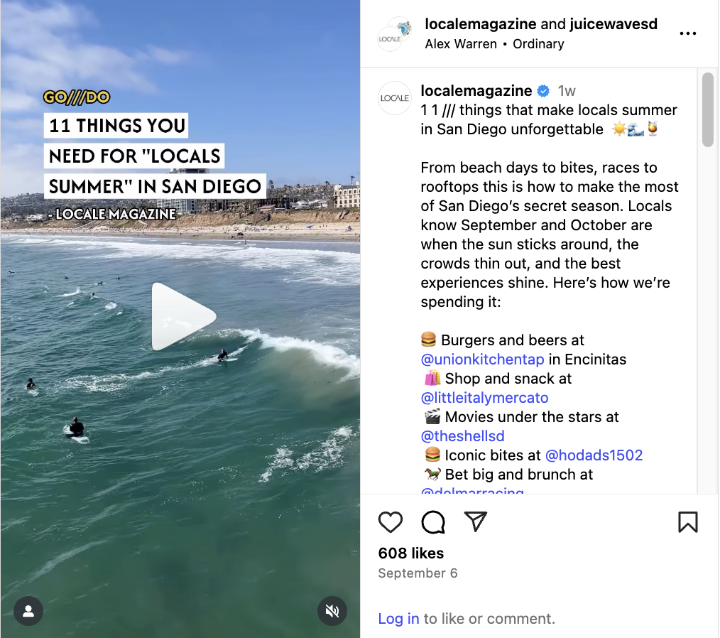This screenshot has width=720, height=638.
Task: Save the post with the bookmark icon
Action: [x=687, y=521]
